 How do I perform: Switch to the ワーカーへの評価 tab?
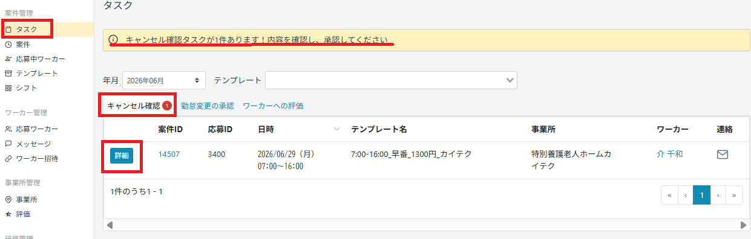click(273, 106)
